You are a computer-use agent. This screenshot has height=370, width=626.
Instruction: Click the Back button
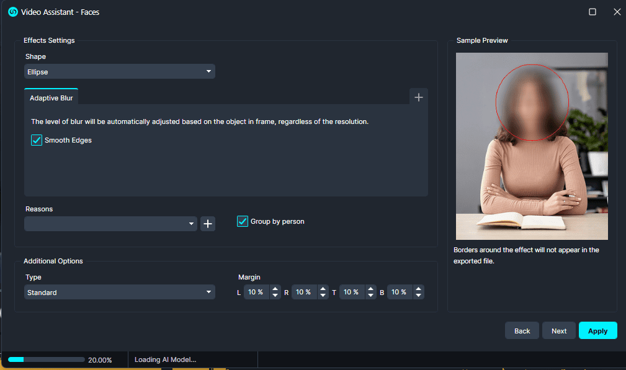tap(522, 331)
